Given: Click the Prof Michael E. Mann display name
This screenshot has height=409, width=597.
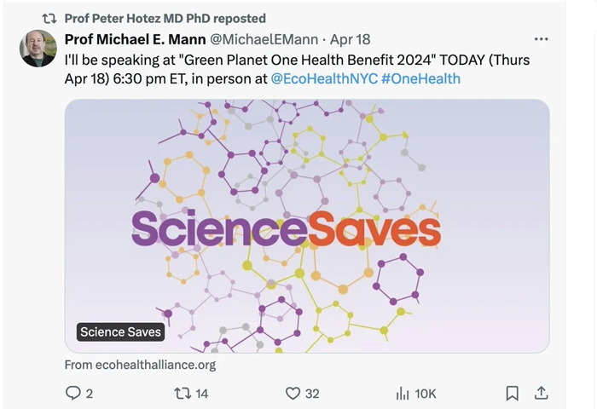Looking at the screenshot, I should click(x=134, y=39).
